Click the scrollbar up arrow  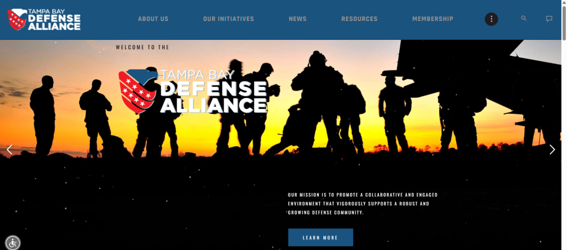point(564,3)
